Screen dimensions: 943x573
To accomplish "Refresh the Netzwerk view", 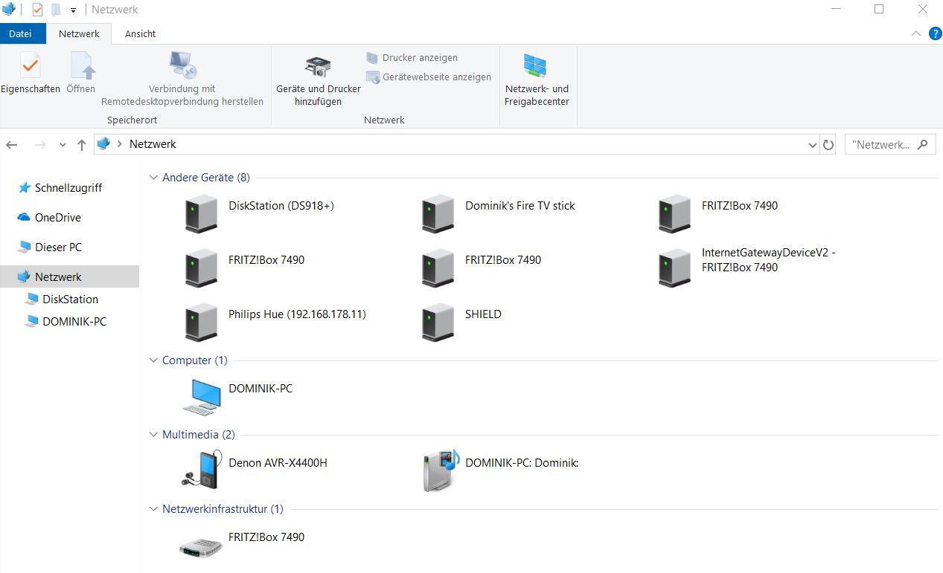I will point(828,145).
